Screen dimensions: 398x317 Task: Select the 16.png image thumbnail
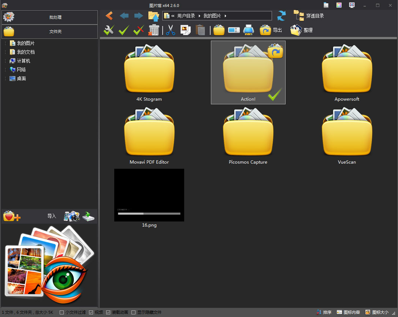pyautogui.click(x=149, y=195)
